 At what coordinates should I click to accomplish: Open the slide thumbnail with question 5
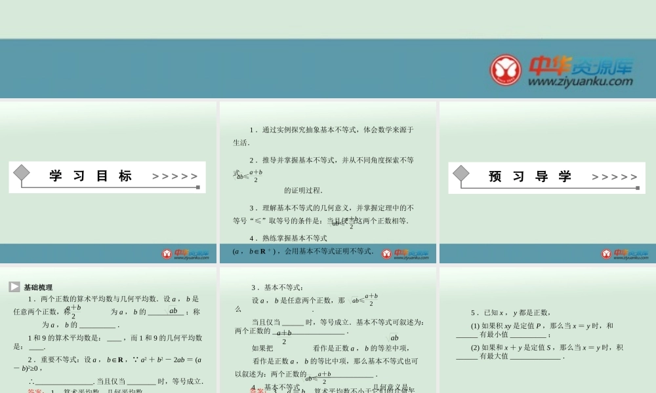coord(548,330)
